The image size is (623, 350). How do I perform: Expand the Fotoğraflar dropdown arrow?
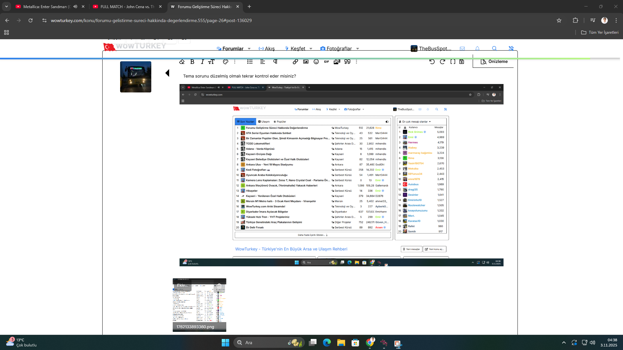pos(357,49)
